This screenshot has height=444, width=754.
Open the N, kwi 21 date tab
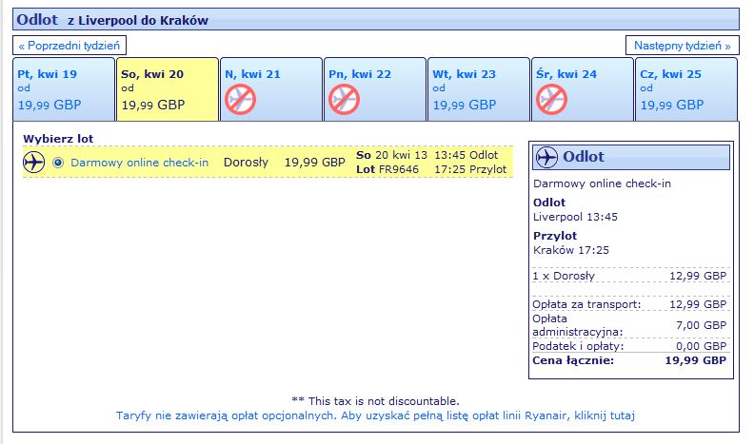click(x=271, y=89)
